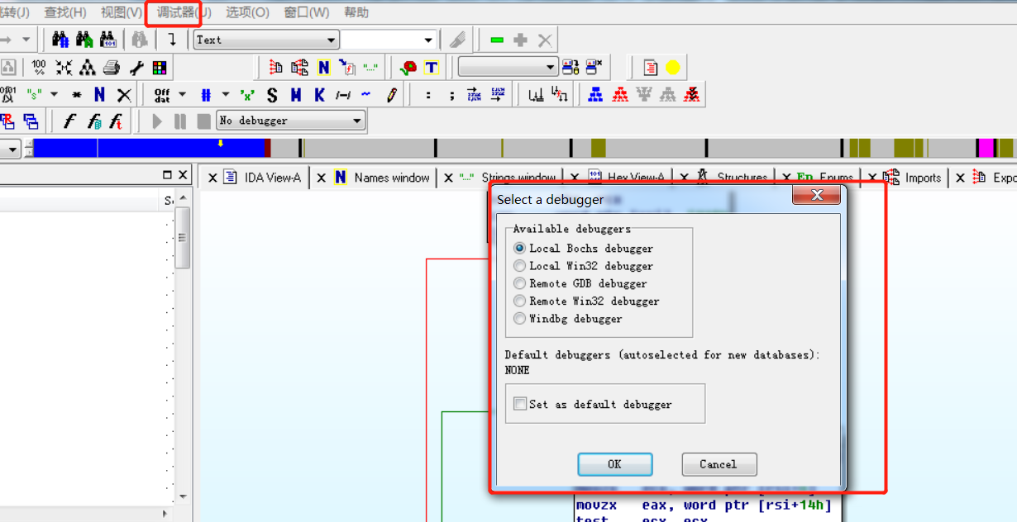Expand the dropdown arrow beside "s" icon
1017x522 pixels.
click(x=54, y=95)
